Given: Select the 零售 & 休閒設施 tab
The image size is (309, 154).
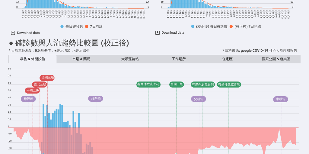Looking at the screenshot, I should click(x=33, y=59).
